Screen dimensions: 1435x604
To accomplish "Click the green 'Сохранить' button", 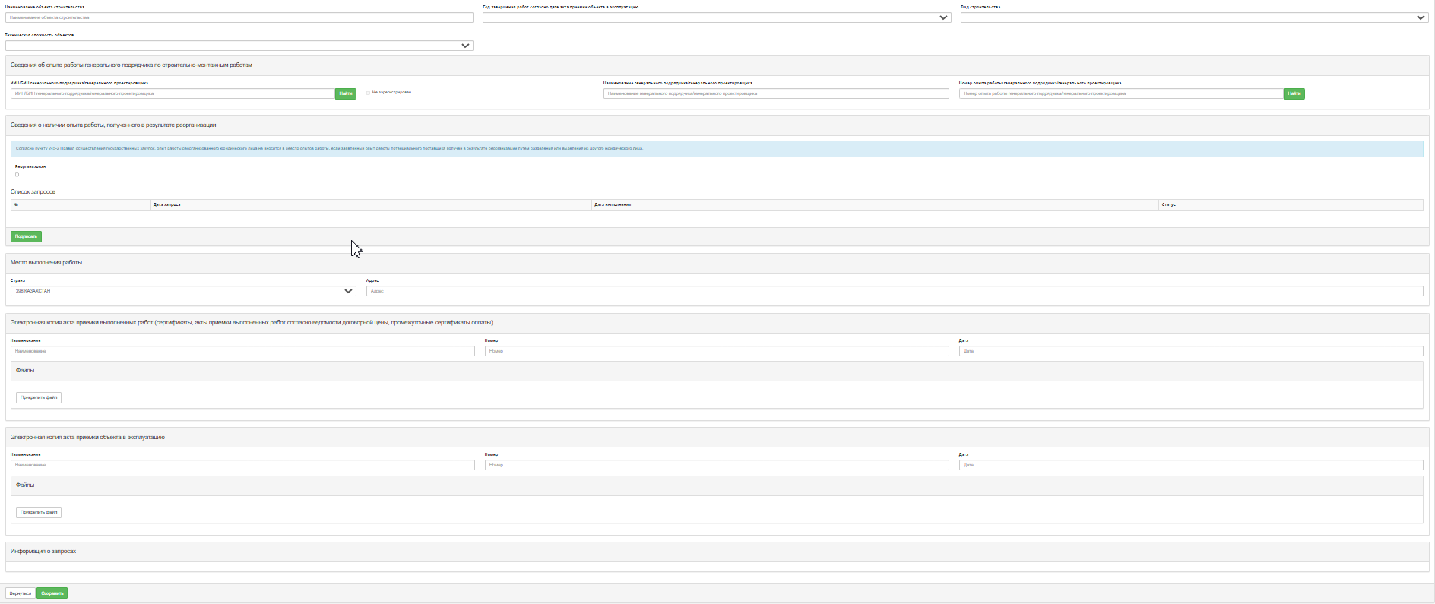I will (x=52, y=593).
